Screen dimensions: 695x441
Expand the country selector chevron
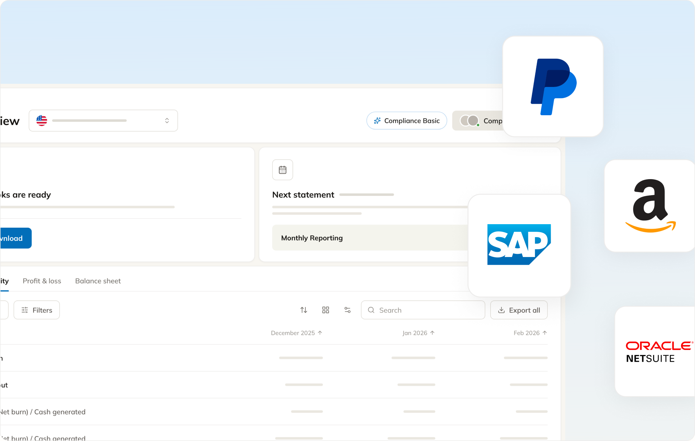(x=167, y=120)
